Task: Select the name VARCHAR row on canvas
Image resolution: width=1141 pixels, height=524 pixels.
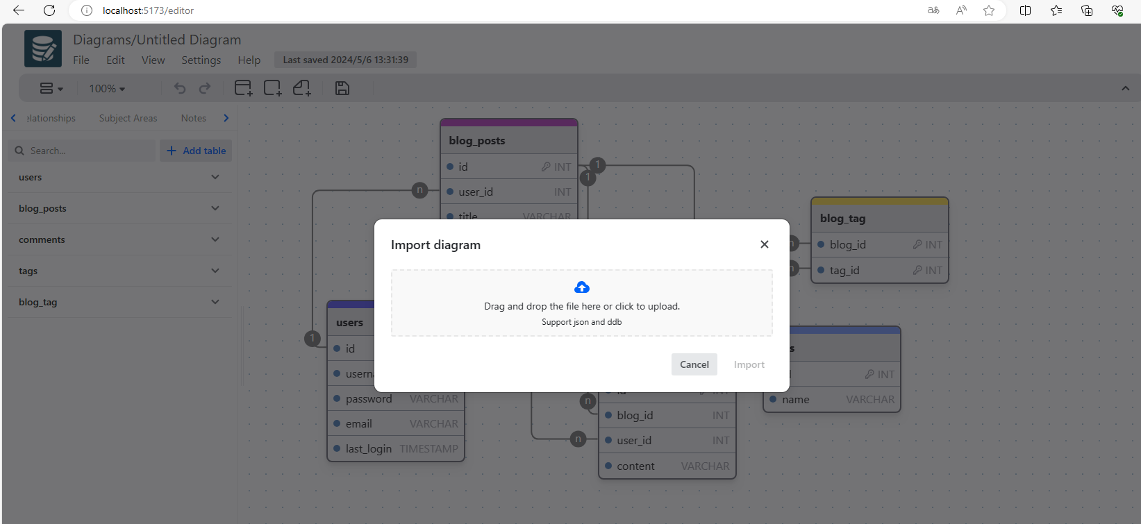Action: (832, 399)
